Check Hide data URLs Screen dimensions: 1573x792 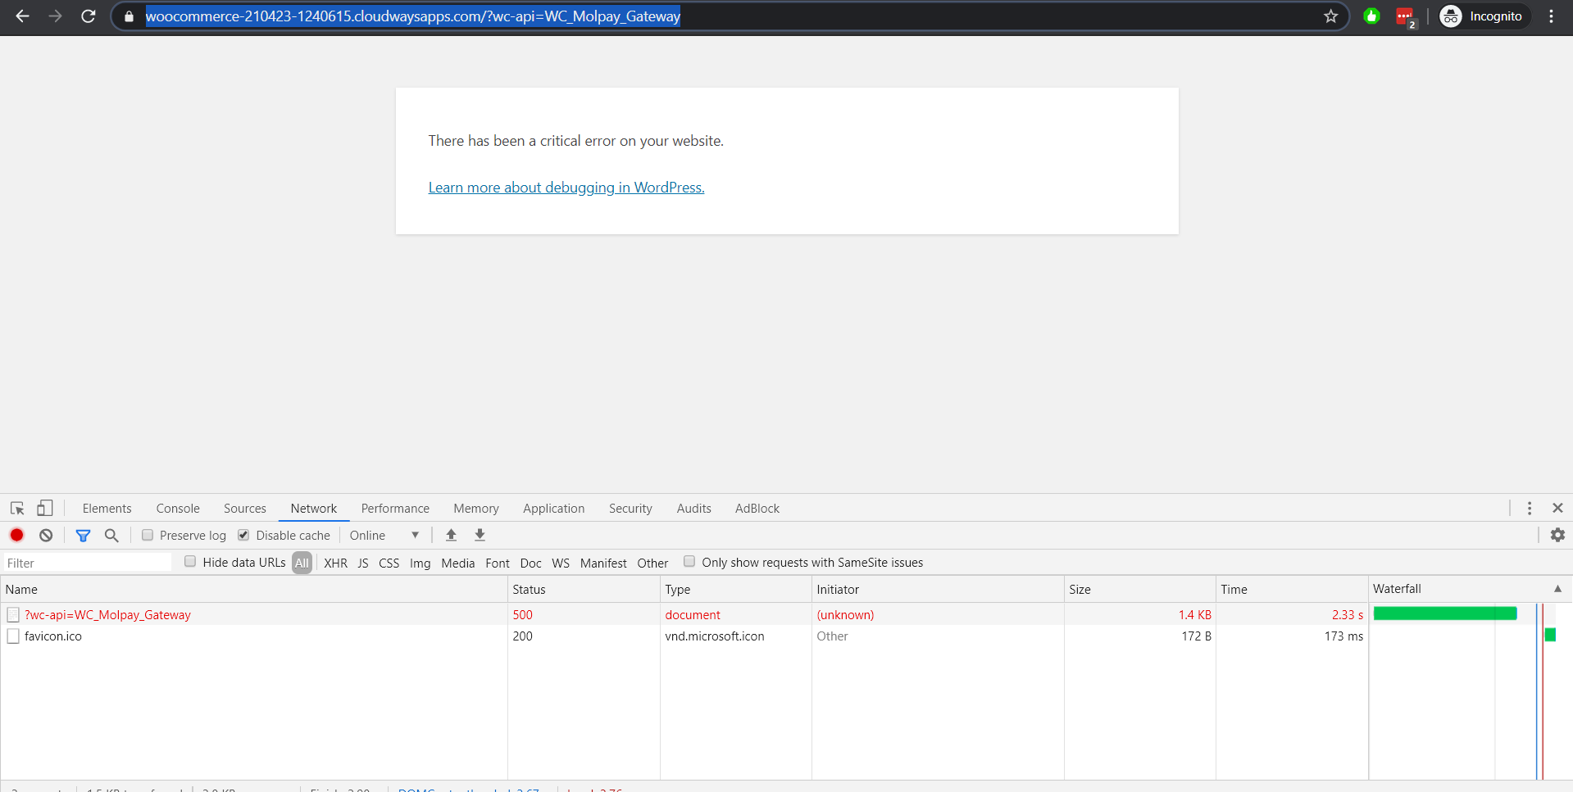click(x=190, y=561)
